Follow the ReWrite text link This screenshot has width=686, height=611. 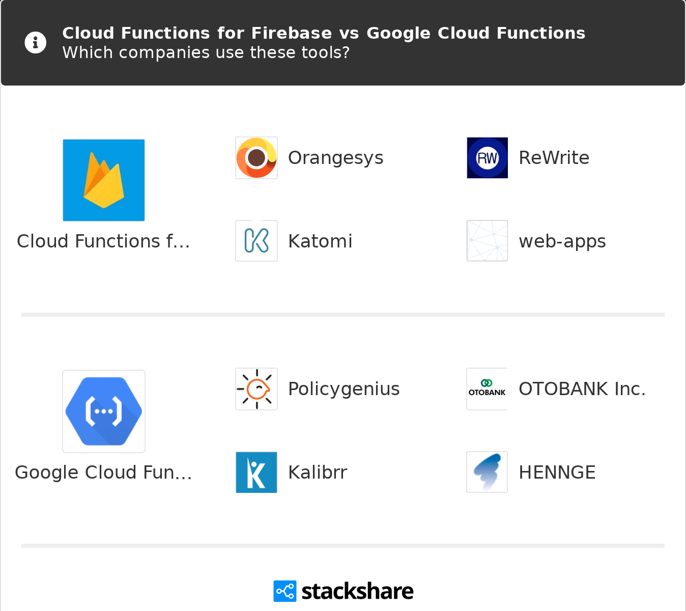tap(554, 158)
